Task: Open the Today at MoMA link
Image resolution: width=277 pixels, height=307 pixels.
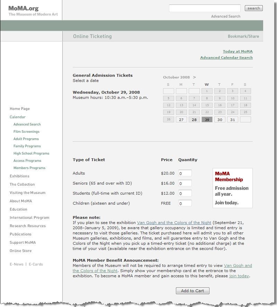Action: [238, 51]
